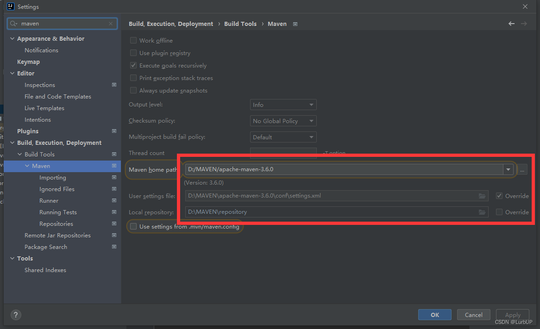Clear the maven search field with the X icon
This screenshot has width=540, height=329.
click(x=111, y=24)
